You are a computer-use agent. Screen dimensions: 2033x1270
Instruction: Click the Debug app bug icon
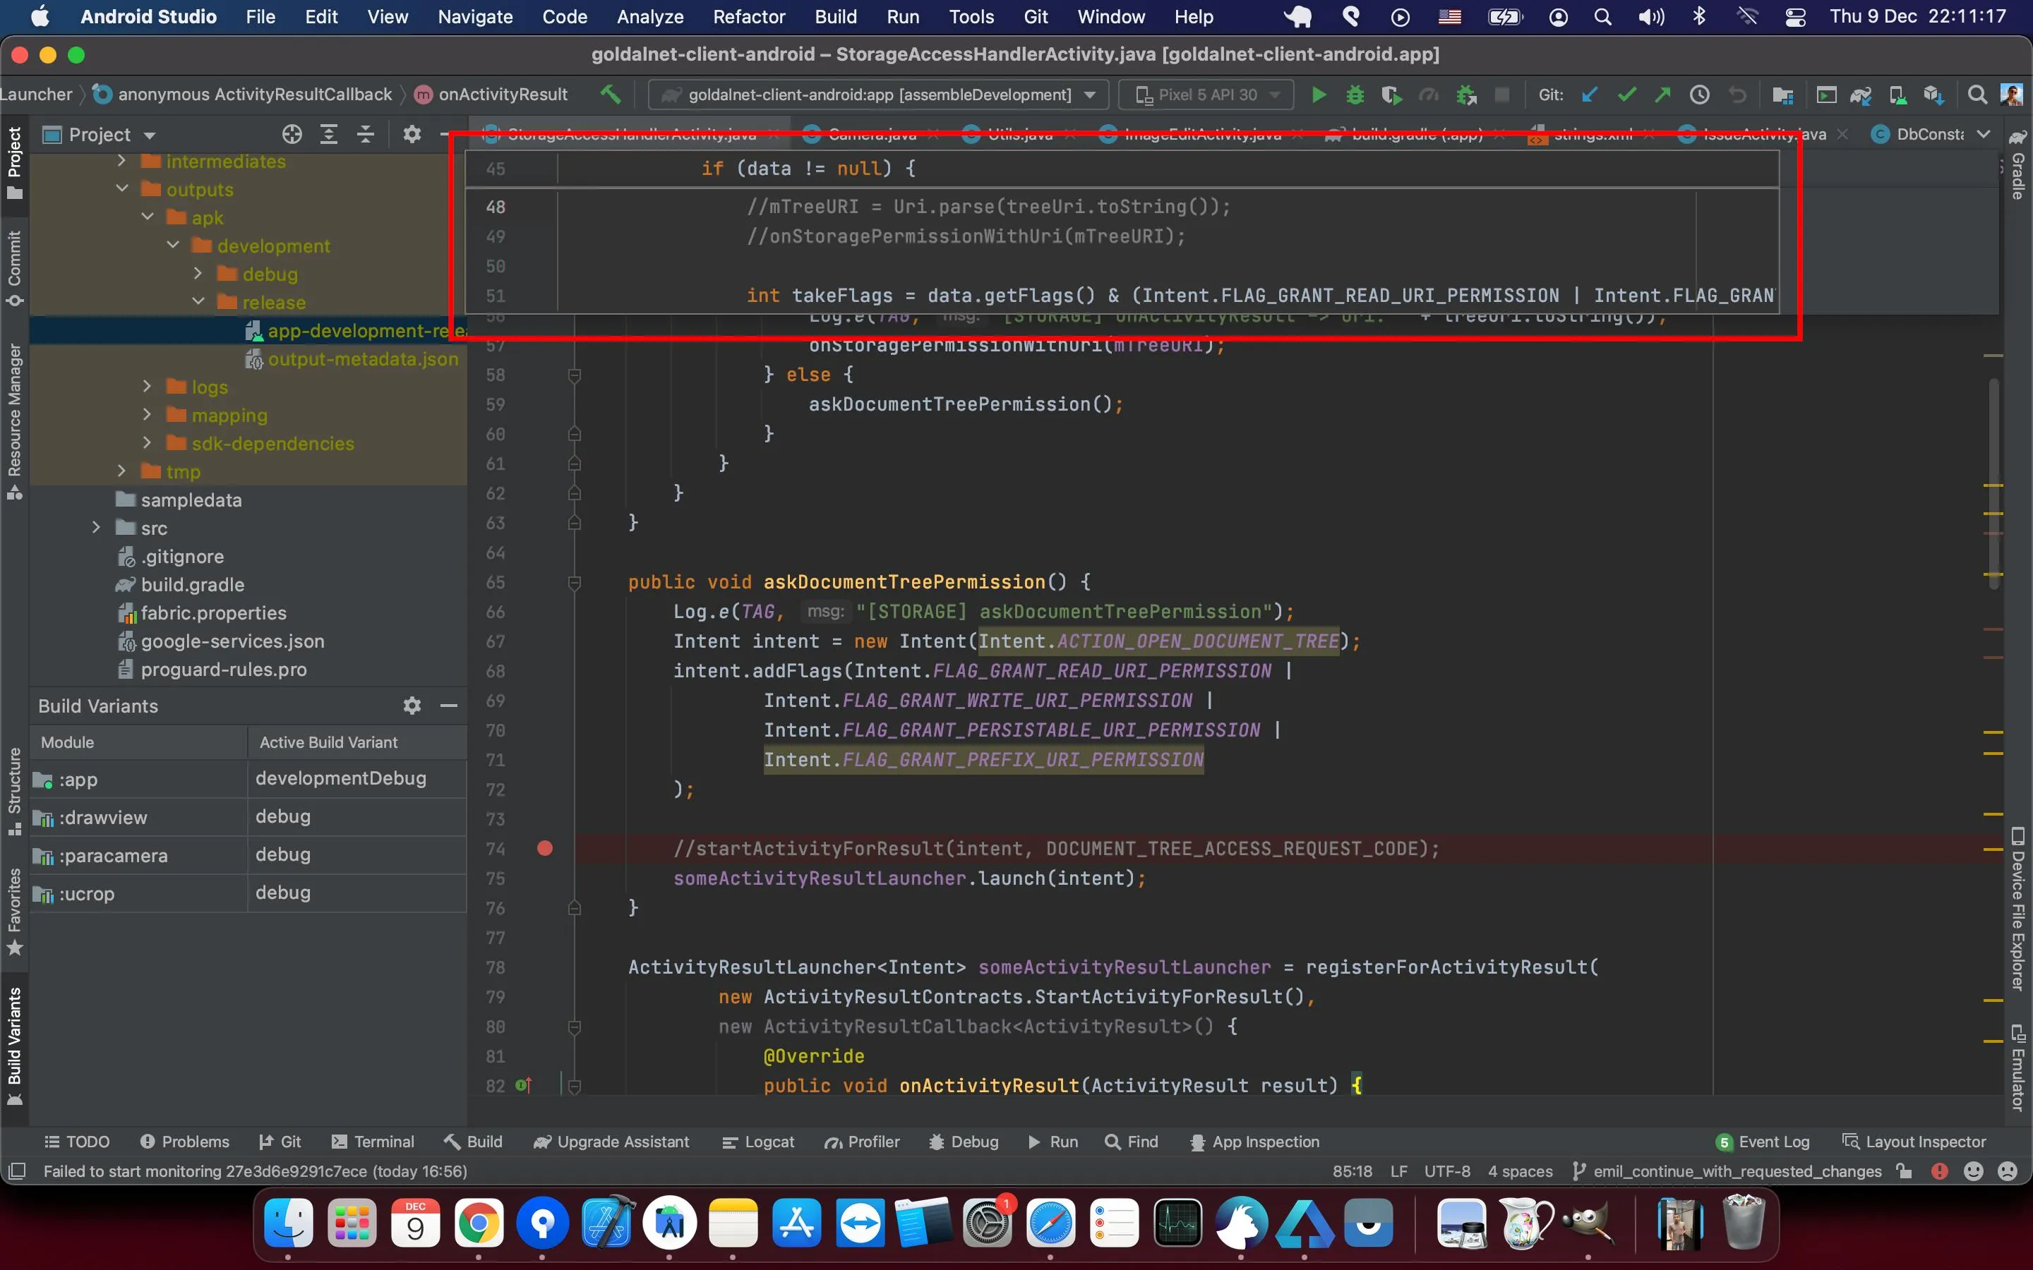[1354, 95]
